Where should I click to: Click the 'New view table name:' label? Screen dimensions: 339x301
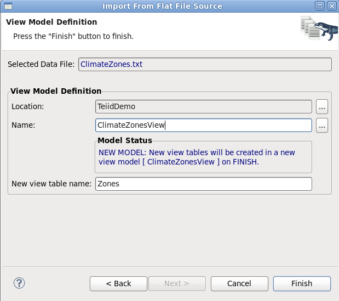51,184
